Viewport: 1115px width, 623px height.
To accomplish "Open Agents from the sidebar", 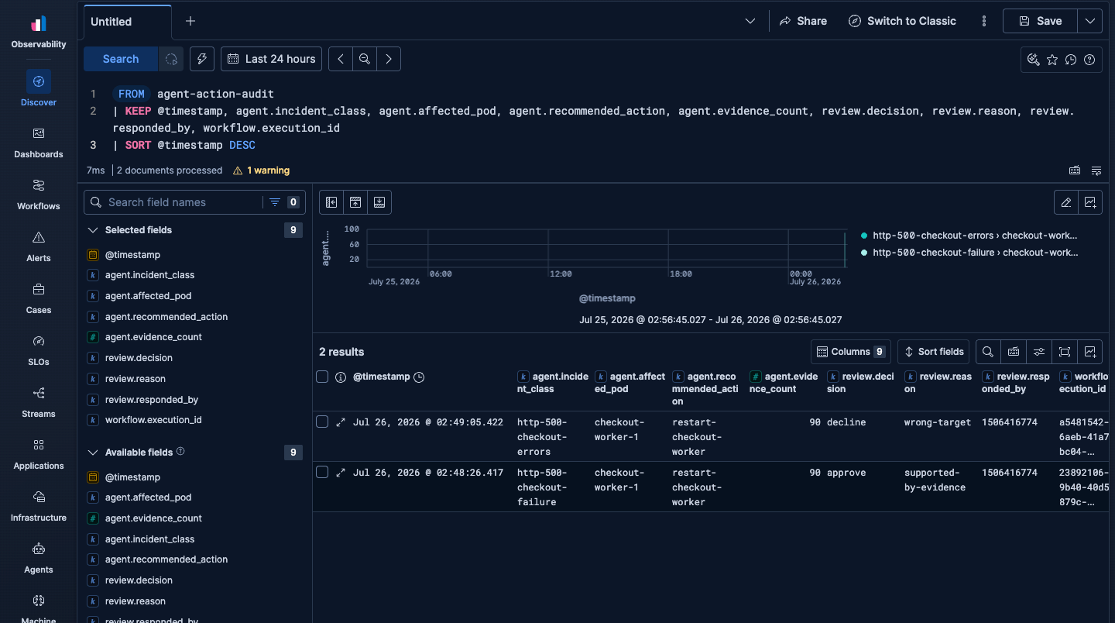I will click(x=39, y=556).
